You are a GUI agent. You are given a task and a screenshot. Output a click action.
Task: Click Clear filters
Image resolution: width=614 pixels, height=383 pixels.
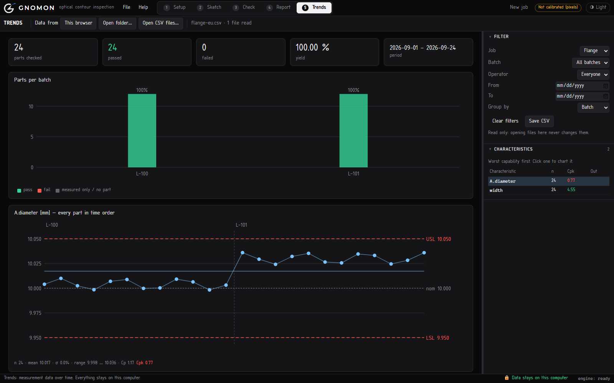coord(505,121)
